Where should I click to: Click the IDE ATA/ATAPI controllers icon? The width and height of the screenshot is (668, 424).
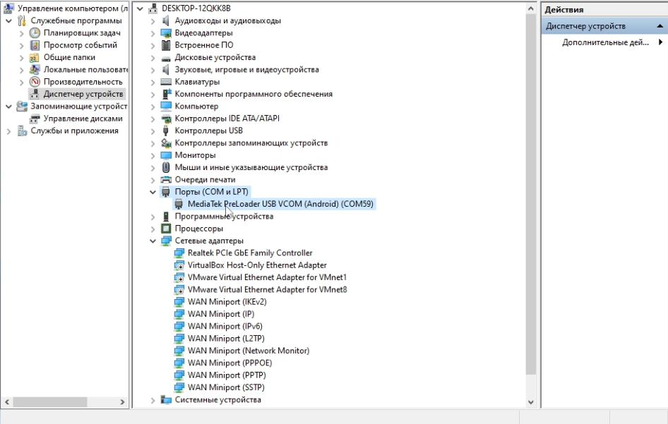point(166,119)
